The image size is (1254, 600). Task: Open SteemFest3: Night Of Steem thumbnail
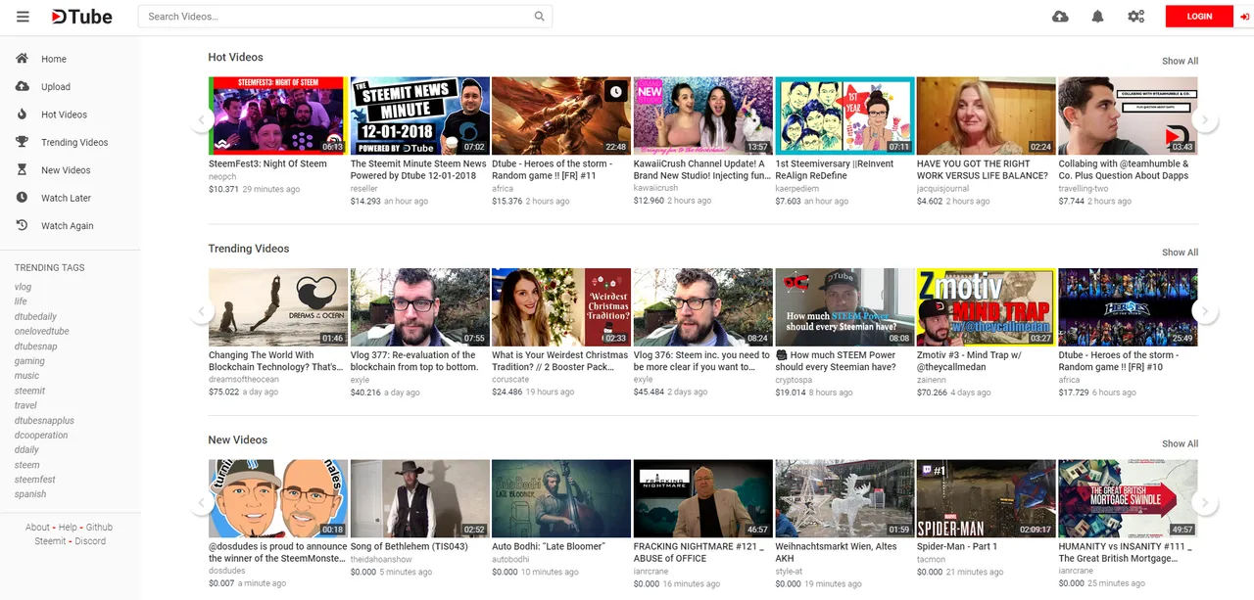[x=278, y=115]
